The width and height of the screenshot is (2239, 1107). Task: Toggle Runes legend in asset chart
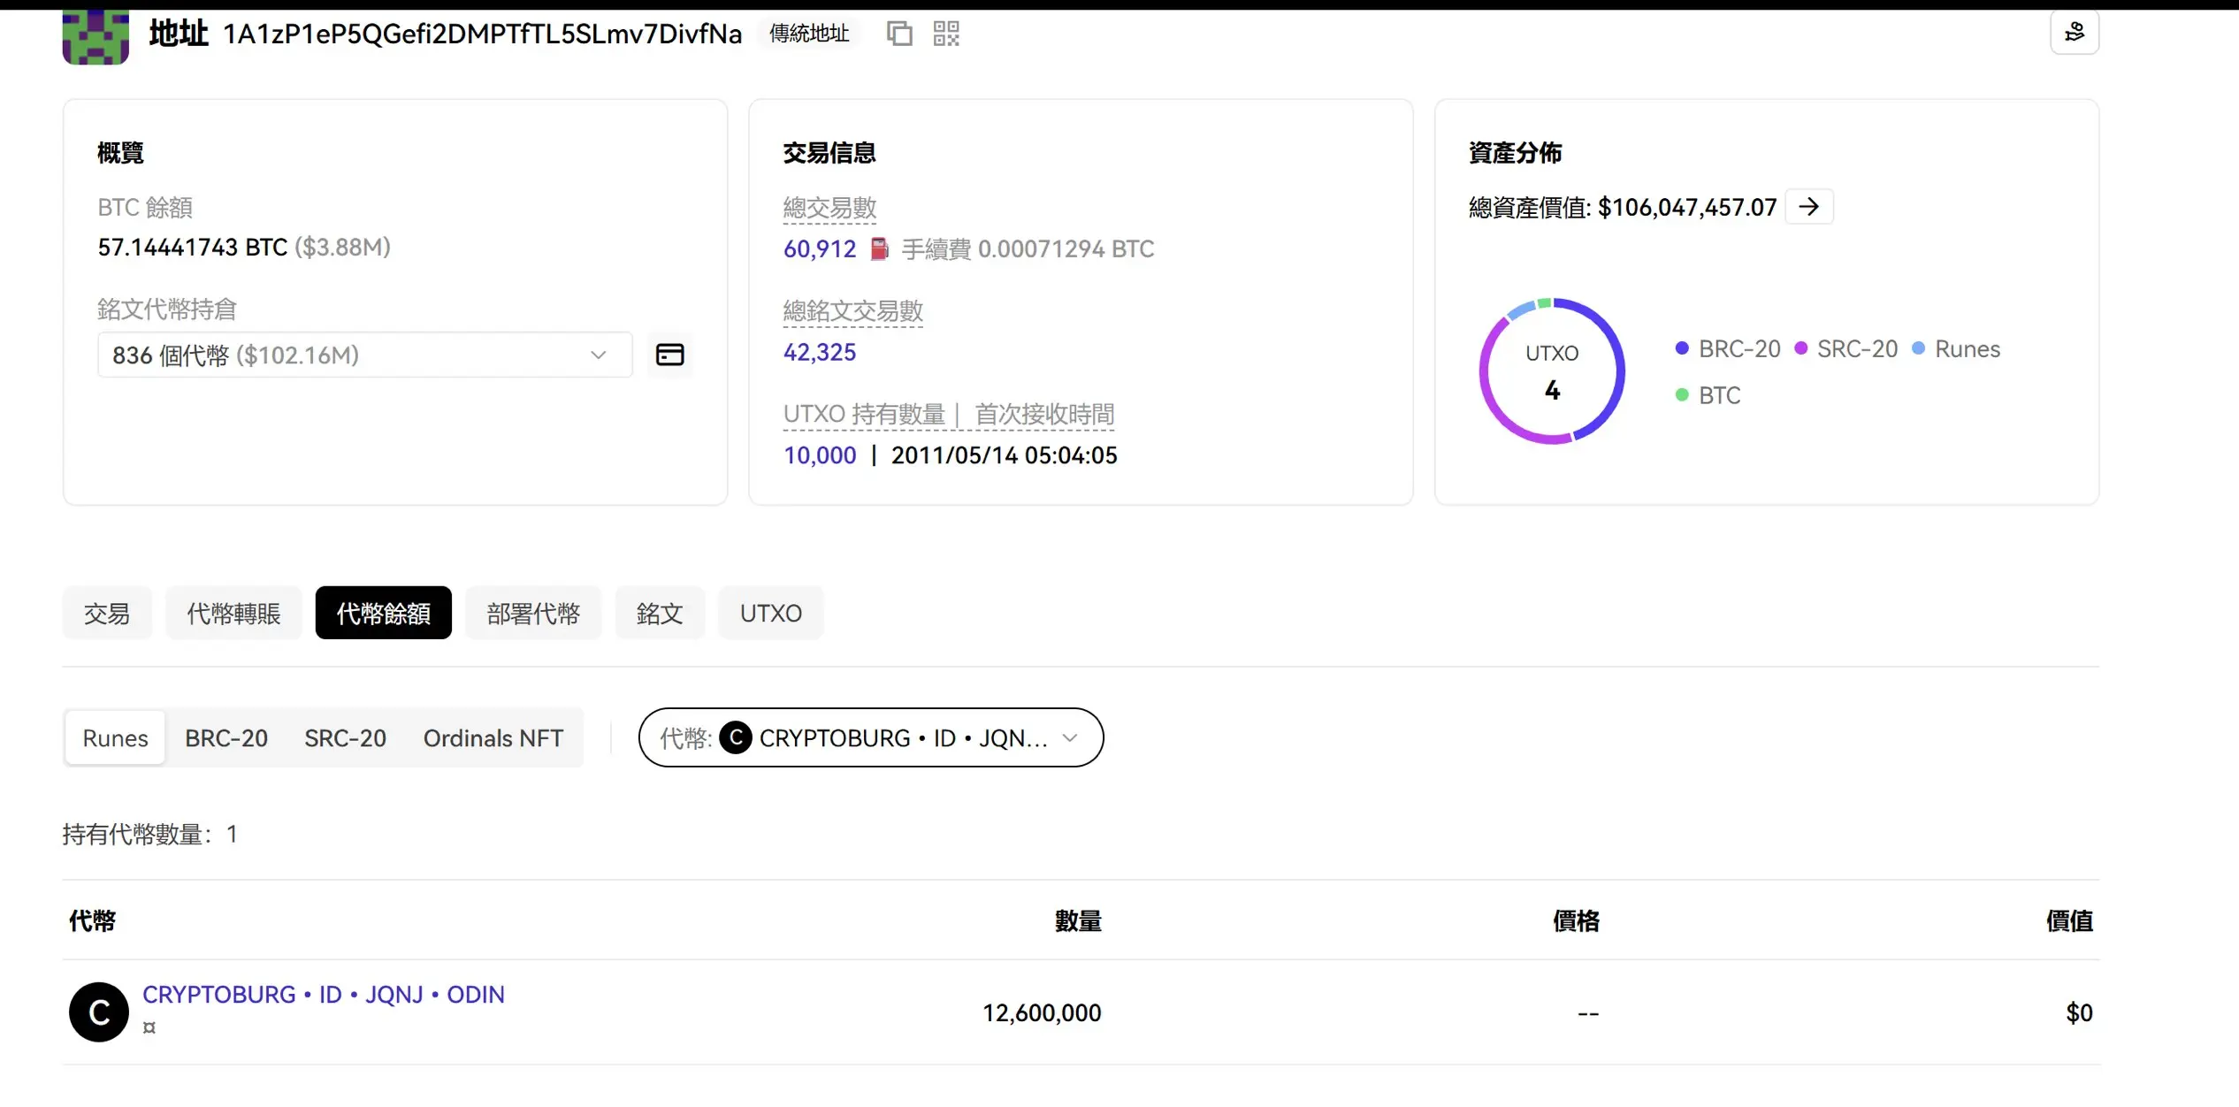coord(1956,348)
